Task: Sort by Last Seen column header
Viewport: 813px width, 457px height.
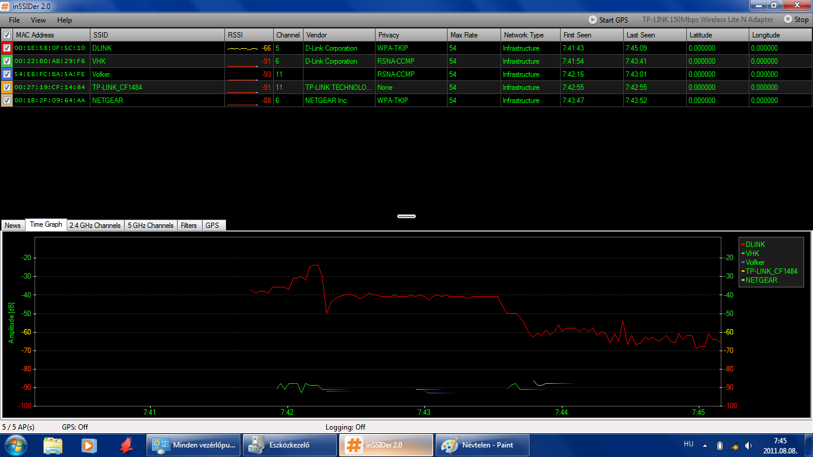Action: [655, 35]
